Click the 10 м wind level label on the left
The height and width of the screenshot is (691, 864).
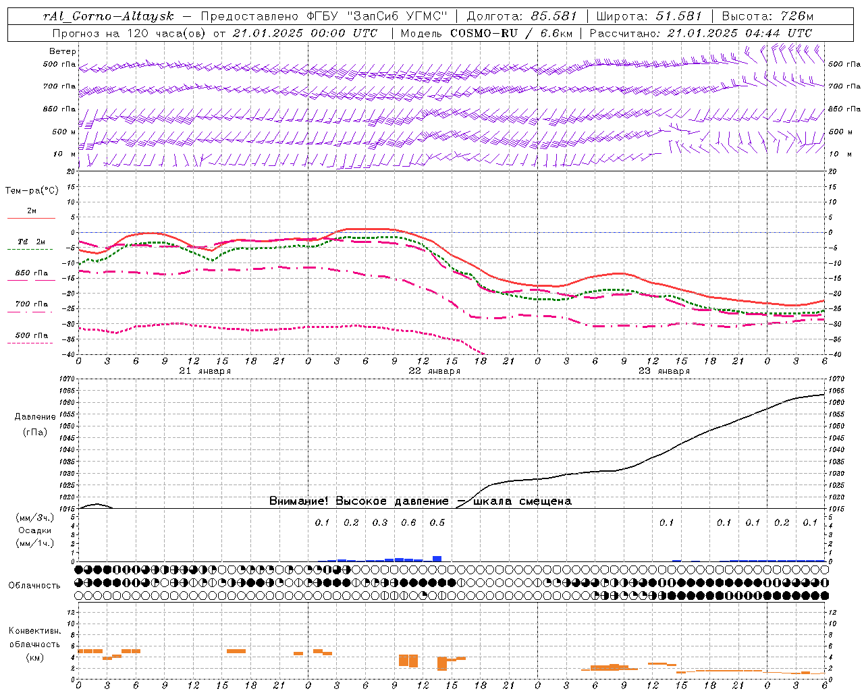[x=65, y=155]
